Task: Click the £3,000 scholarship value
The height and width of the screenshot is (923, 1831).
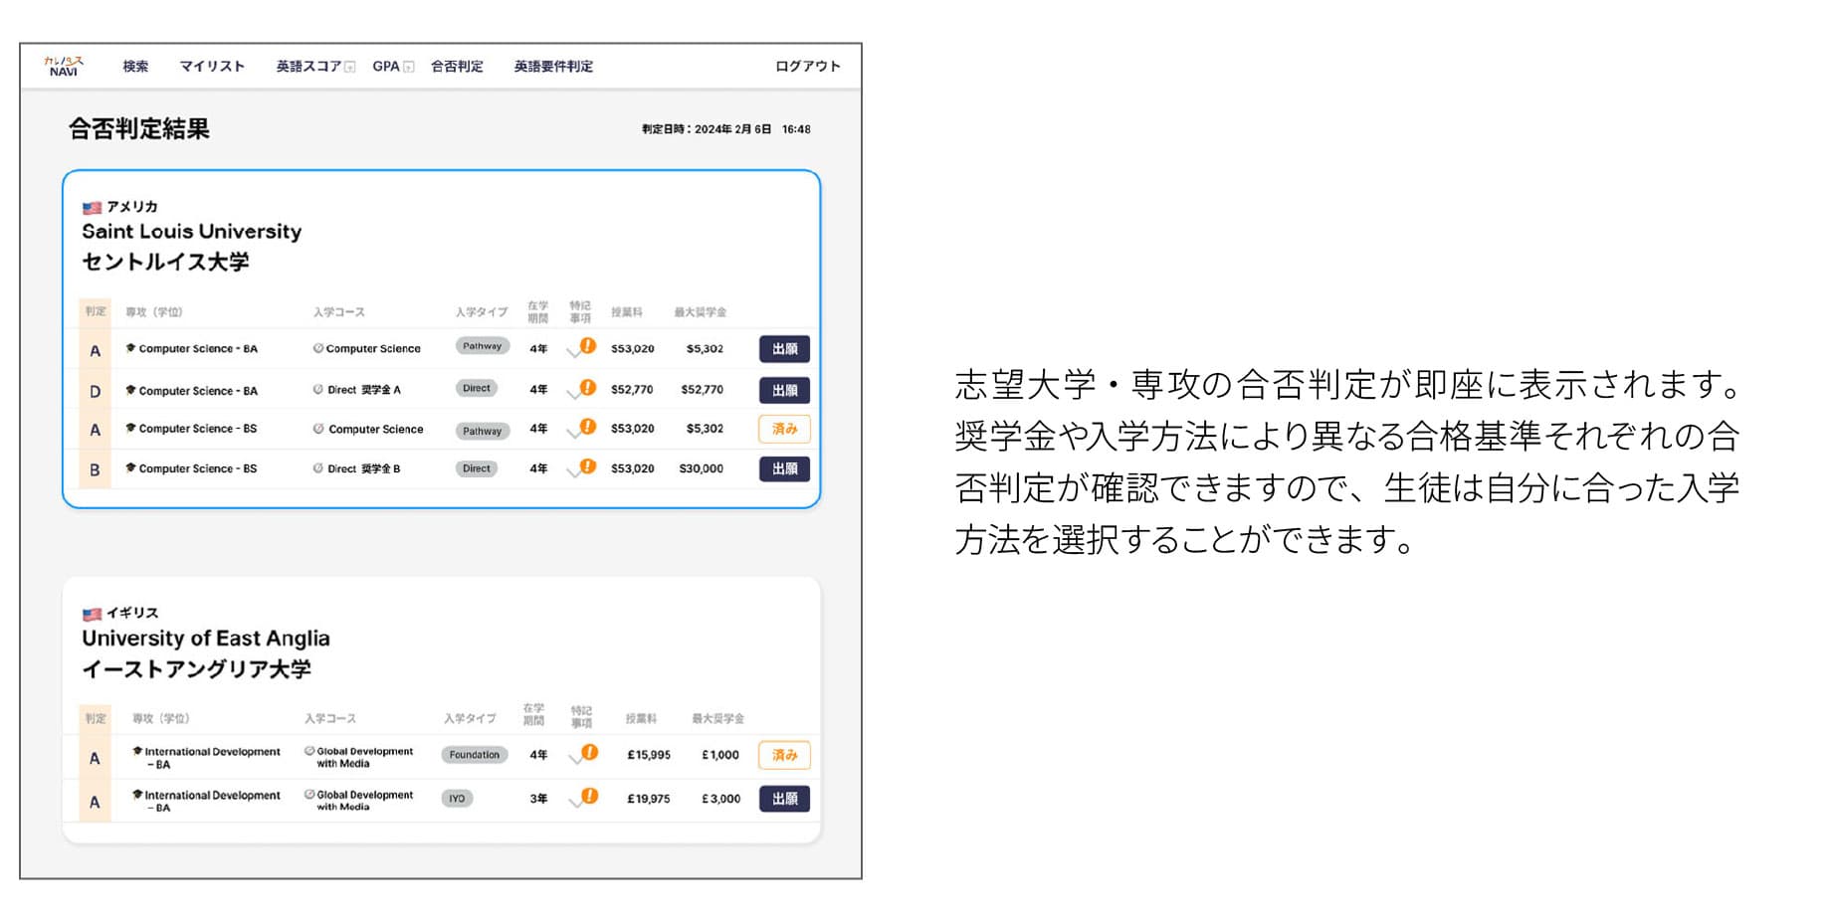Action: (x=721, y=799)
